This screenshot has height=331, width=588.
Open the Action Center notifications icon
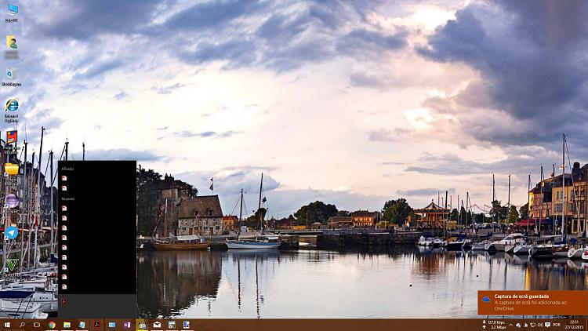tap(547, 325)
